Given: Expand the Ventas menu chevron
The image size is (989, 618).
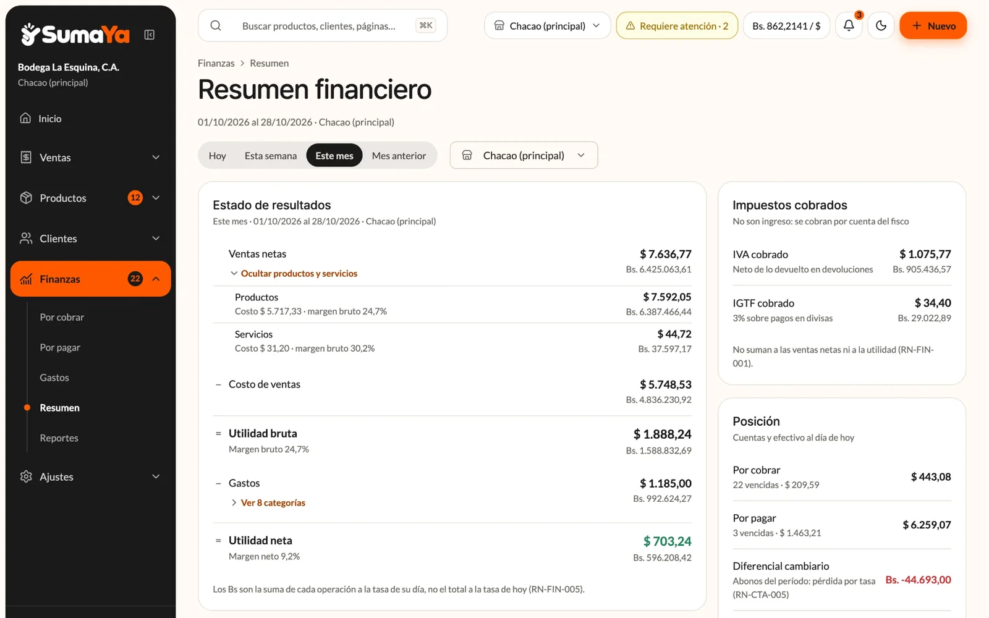Looking at the screenshot, I should (156, 157).
